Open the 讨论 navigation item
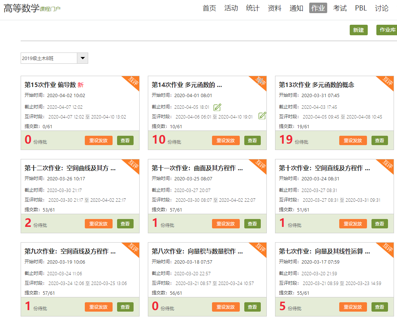 382,8
